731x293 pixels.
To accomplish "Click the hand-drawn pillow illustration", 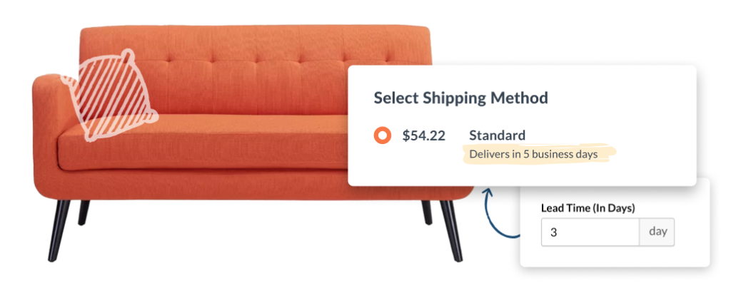I will pos(111,96).
